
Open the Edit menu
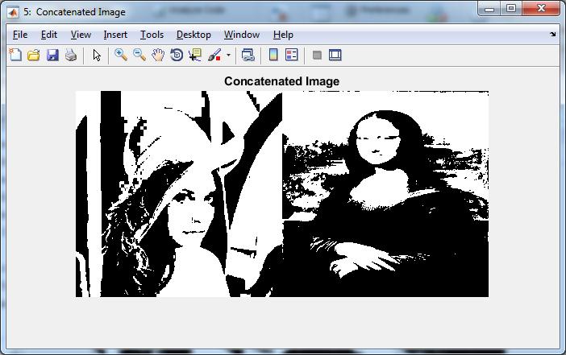click(49, 35)
